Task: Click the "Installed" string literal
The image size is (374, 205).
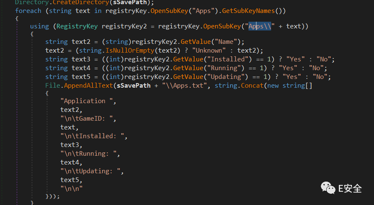Action: [228, 59]
